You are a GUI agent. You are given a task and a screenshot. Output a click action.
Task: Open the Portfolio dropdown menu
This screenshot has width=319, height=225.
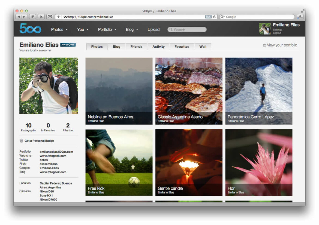pyautogui.click(x=107, y=29)
